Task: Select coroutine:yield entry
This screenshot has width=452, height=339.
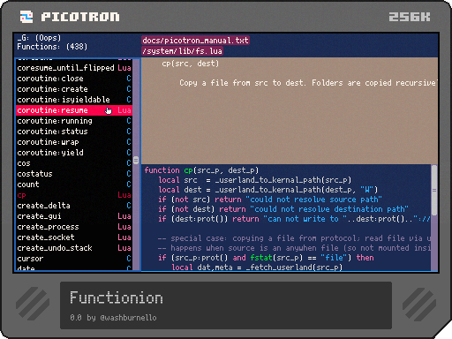Action: coord(74,153)
